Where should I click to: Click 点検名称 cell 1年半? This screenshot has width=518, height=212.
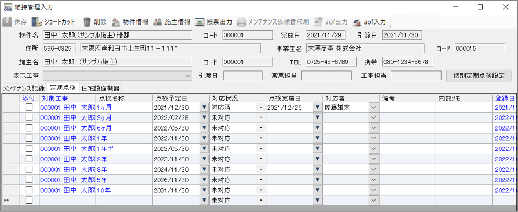click(x=124, y=148)
